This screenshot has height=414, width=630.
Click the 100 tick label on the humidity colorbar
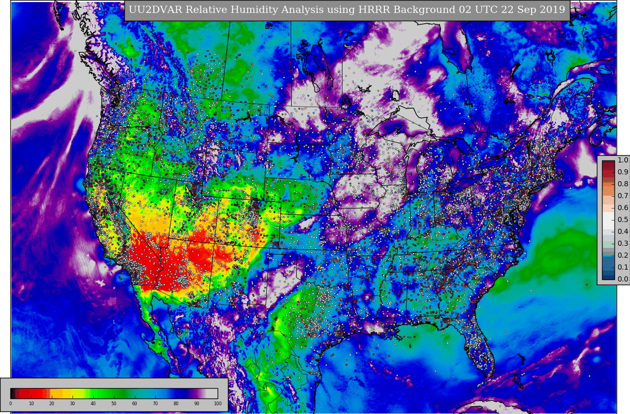pyautogui.click(x=218, y=403)
